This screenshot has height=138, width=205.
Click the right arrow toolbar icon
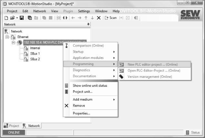coord(79,18)
